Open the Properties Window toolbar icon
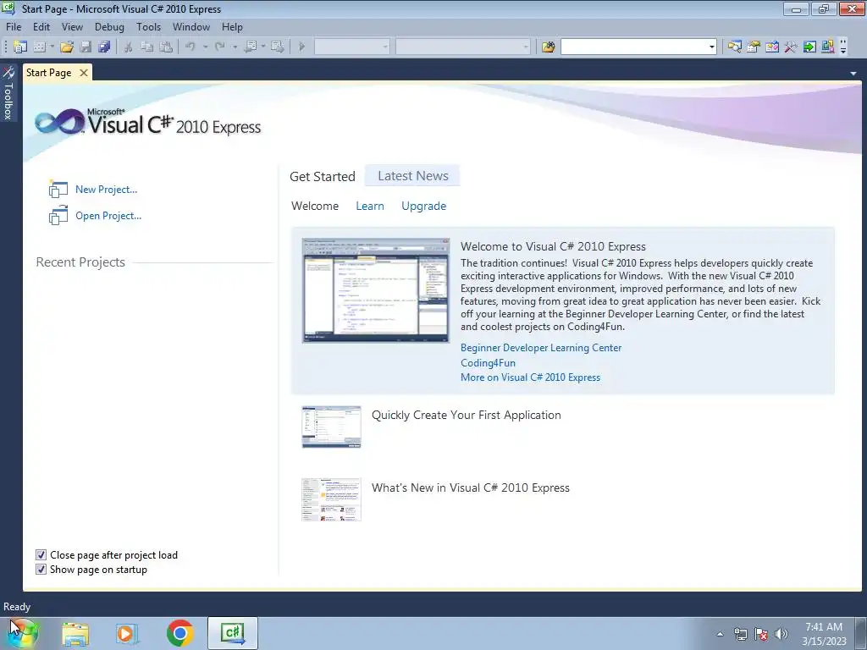867x650 pixels. coord(753,47)
